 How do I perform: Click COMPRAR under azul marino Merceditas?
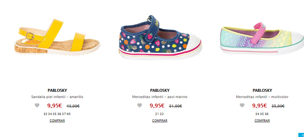pyautogui.click(x=160, y=121)
